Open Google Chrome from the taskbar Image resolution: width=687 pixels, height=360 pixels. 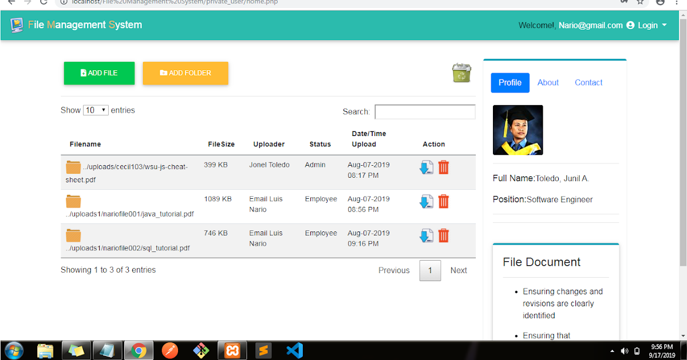(x=138, y=350)
